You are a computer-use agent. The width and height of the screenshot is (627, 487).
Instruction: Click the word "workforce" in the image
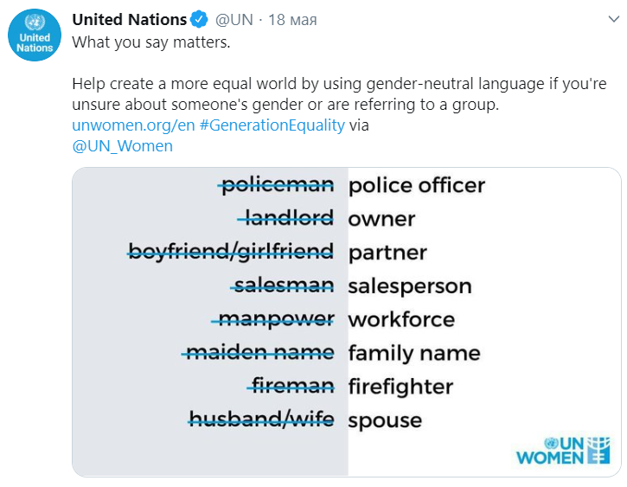click(x=401, y=319)
